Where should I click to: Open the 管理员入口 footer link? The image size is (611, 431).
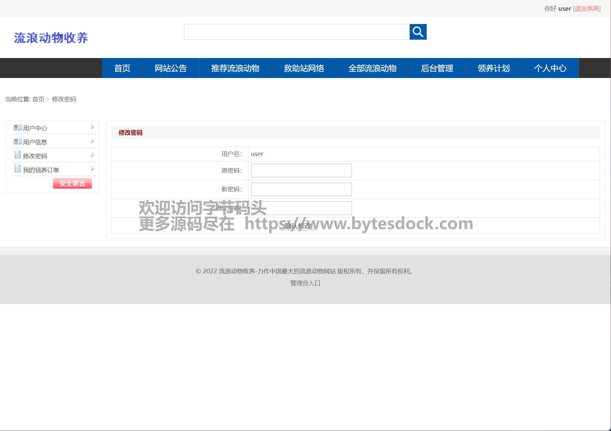pyautogui.click(x=305, y=283)
